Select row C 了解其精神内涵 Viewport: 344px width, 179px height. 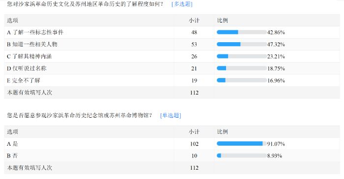172,56
